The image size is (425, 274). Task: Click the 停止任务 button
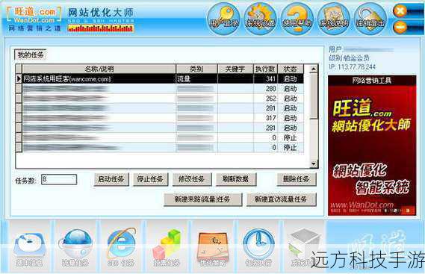[150, 179]
